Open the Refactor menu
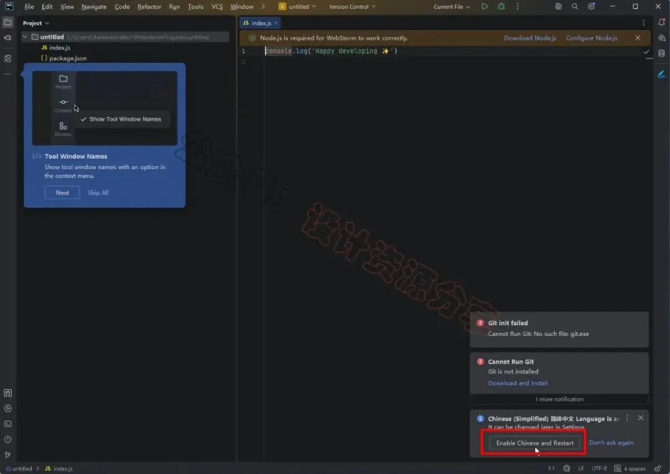670x474 pixels. (x=150, y=6)
